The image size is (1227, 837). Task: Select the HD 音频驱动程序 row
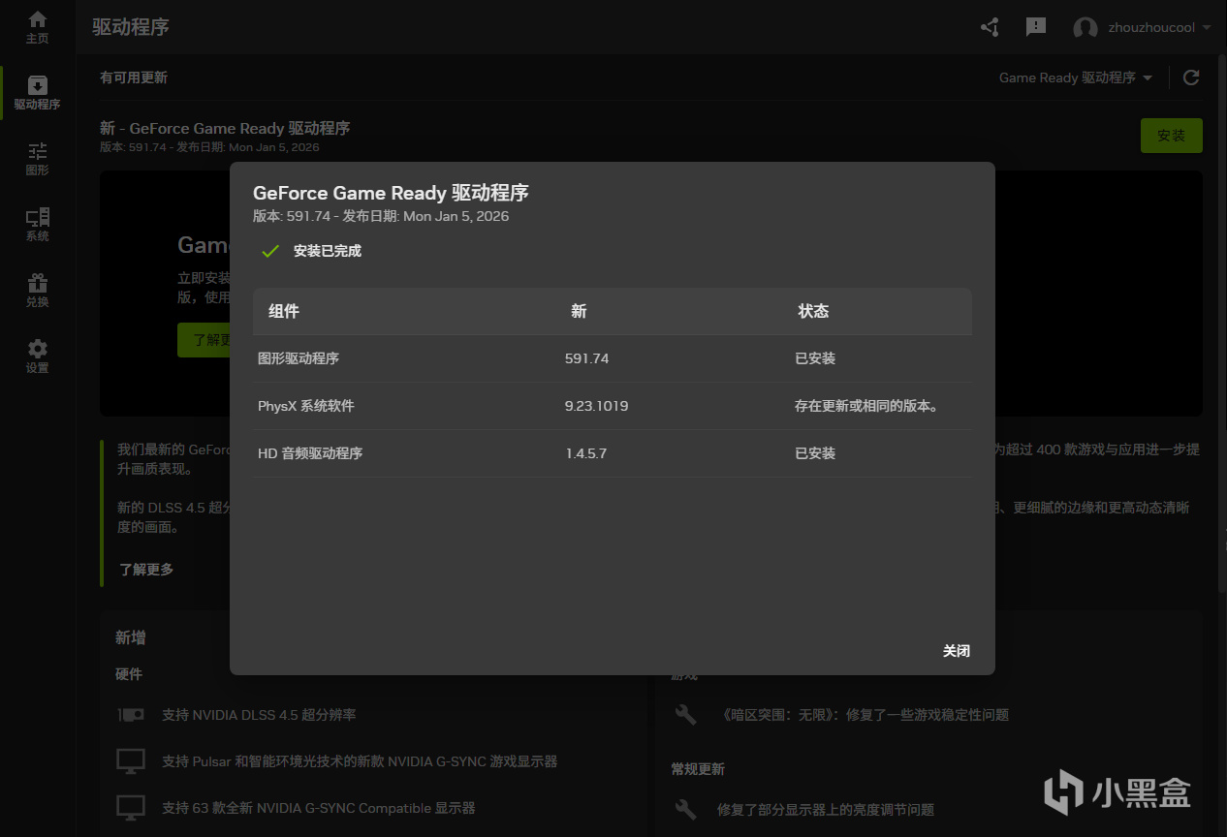pyautogui.click(x=612, y=453)
